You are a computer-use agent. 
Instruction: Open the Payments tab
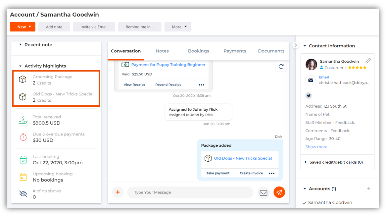pos(235,51)
